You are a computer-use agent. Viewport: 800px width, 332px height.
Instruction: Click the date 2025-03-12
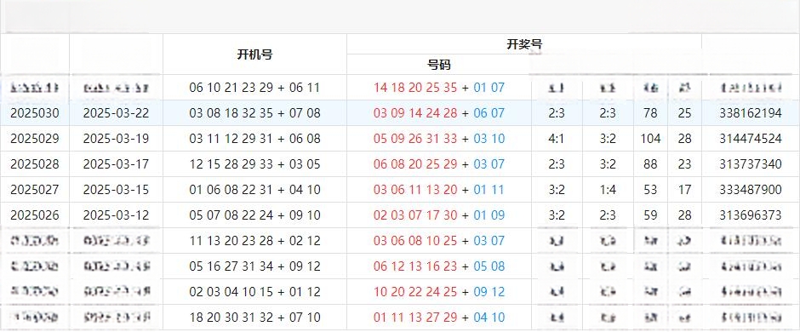tap(116, 215)
